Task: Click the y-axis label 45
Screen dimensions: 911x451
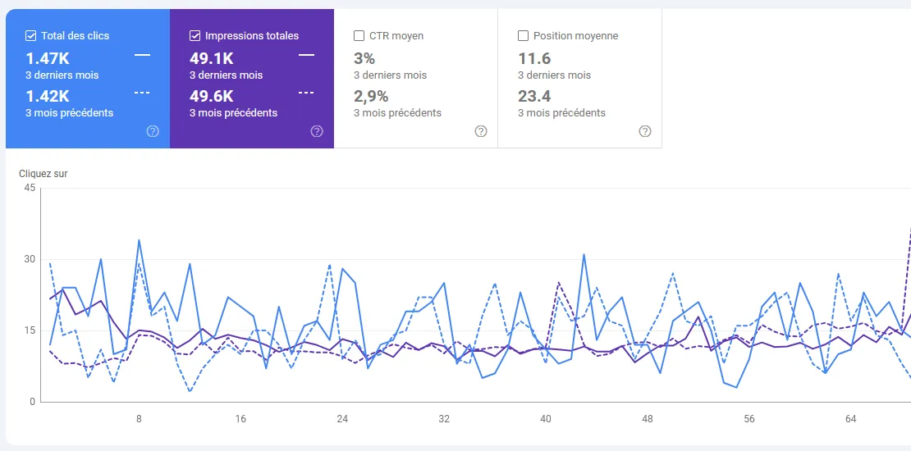Action: [30, 188]
